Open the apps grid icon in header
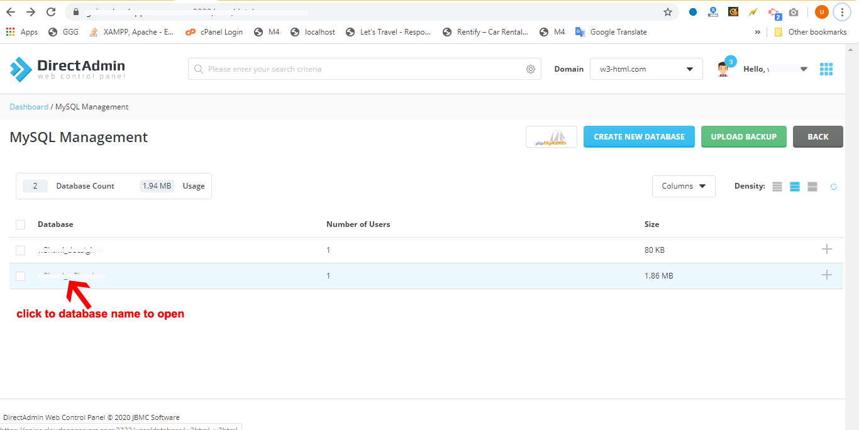Viewport: 859px width, 430px height. [x=826, y=69]
